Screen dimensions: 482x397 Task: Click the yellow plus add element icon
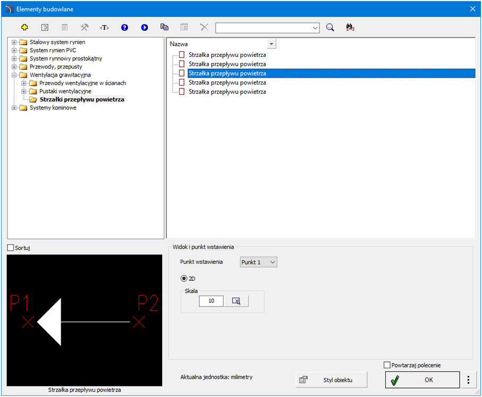pos(24,27)
